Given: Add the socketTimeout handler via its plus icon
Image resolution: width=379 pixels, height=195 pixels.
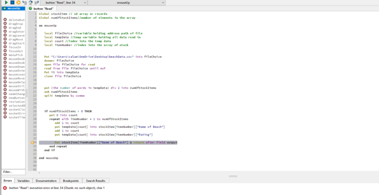Looking at the screenshot, I should click(5, 117).
